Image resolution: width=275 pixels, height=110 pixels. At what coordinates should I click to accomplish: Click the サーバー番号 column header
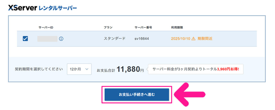(x=143, y=27)
